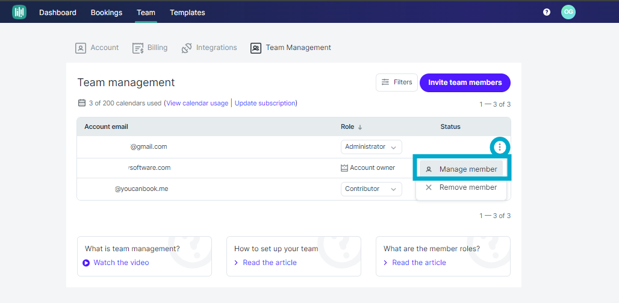619x303 pixels.
Task: Click the YouCanBookMe logo icon
Action: tap(19, 12)
